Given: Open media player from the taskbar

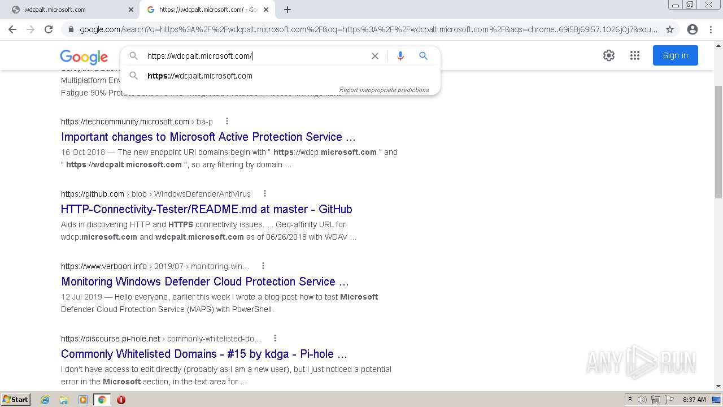Looking at the screenshot, I should pos(83,400).
